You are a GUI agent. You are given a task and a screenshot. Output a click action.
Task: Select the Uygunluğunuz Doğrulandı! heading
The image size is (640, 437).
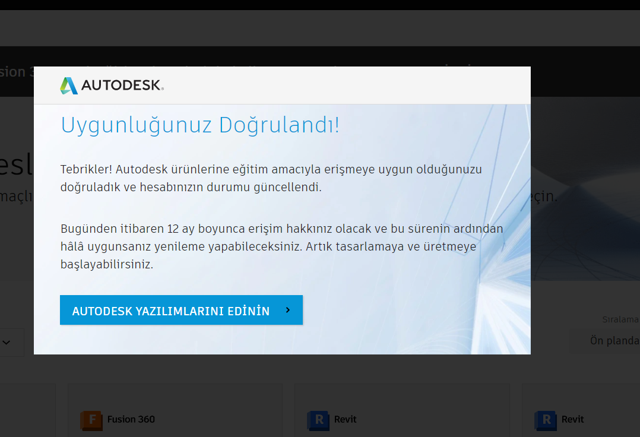point(200,125)
